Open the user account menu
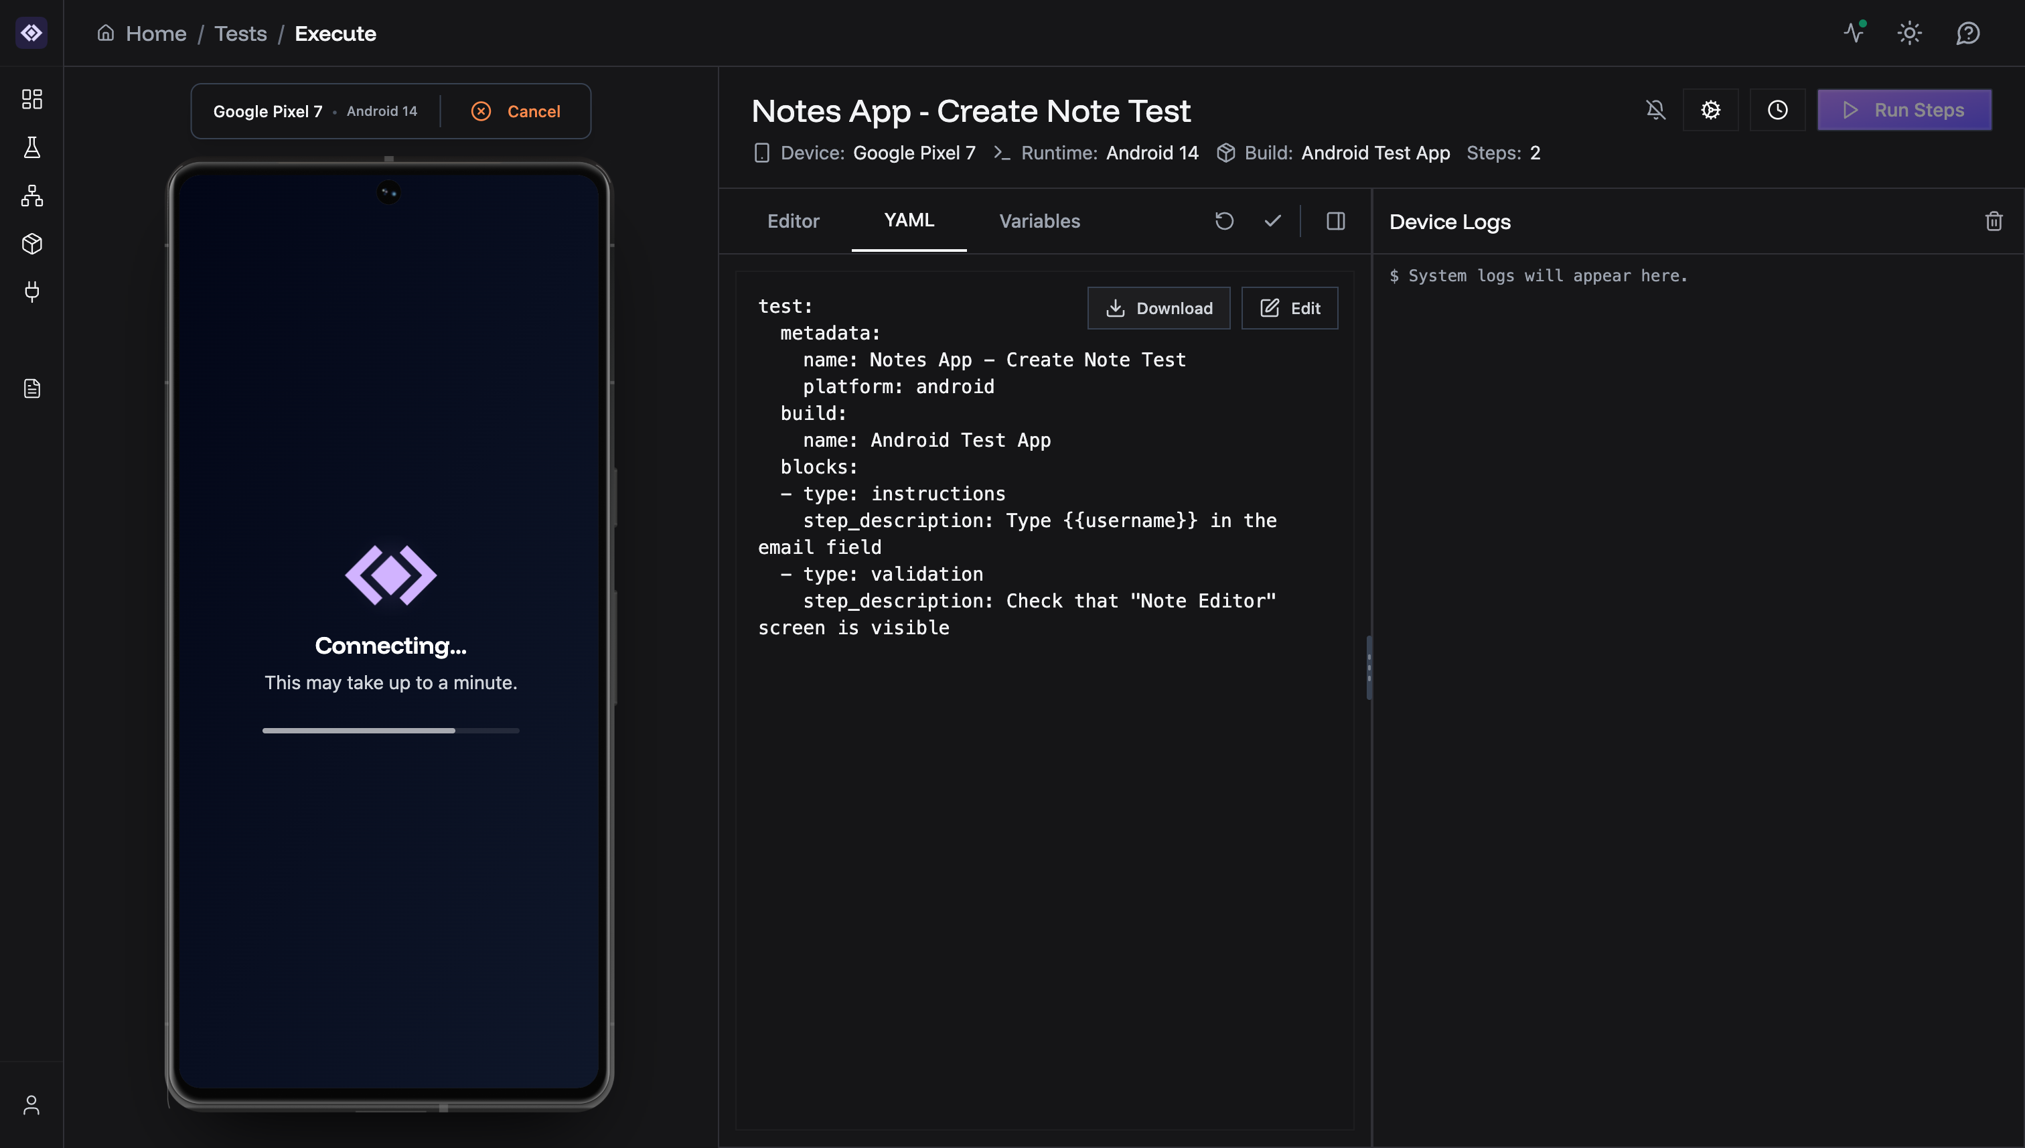This screenshot has height=1148, width=2025. click(31, 1103)
